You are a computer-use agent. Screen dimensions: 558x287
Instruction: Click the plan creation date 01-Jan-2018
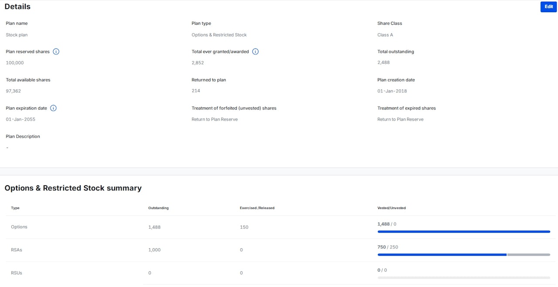tap(392, 91)
